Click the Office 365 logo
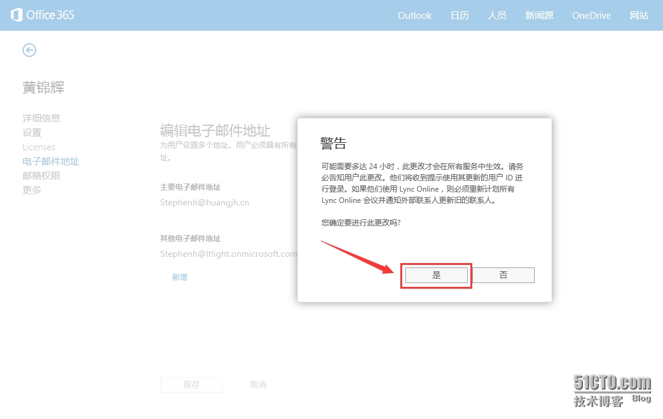Viewport: 663px width, 419px height. tap(43, 15)
